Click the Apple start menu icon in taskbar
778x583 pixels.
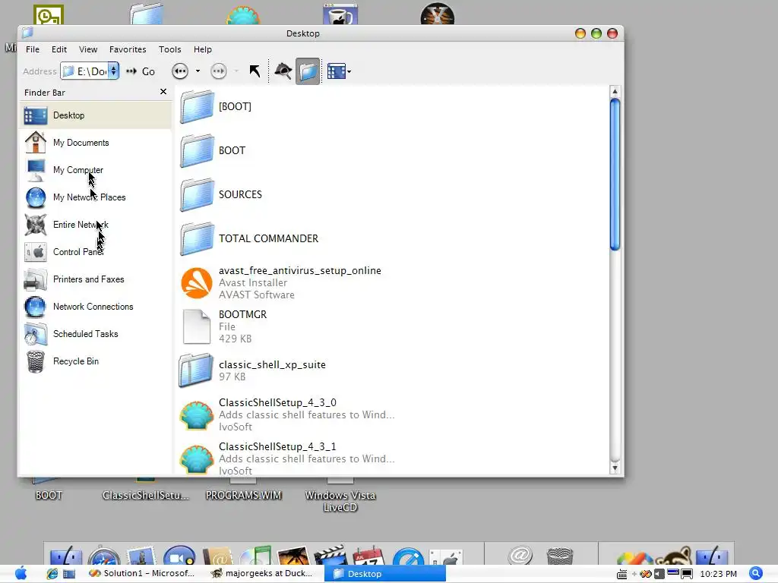tap(21, 574)
